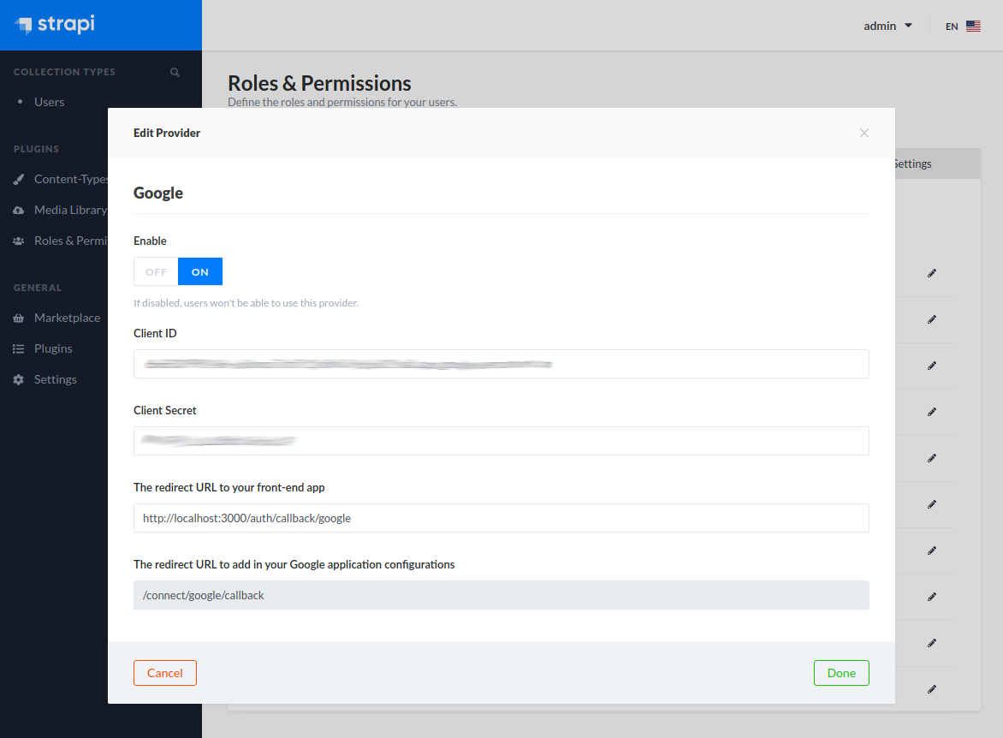Open the EN language selector
The width and height of the screenshot is (1003, 738).
tap(963, 27)
